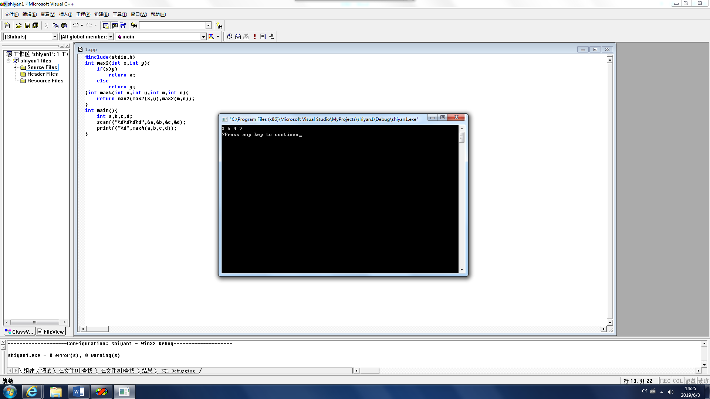Screen dimensions: 710x399
Task: Run the program with the red exclamation icon
Action: pyautogui.click(x=255, y=37)
